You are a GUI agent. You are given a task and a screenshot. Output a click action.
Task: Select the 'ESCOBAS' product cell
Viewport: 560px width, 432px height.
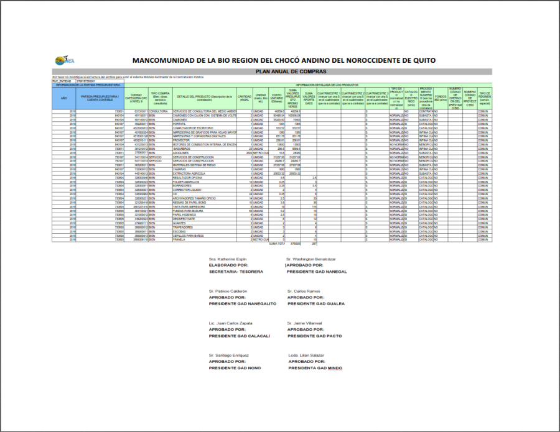(205, 232)
